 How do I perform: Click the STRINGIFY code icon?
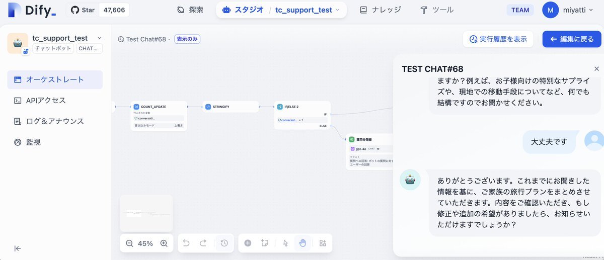click(208, 107)
